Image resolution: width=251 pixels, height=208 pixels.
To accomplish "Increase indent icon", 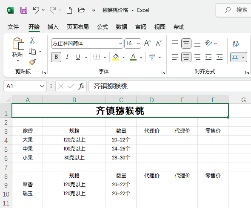I will 220,57.
